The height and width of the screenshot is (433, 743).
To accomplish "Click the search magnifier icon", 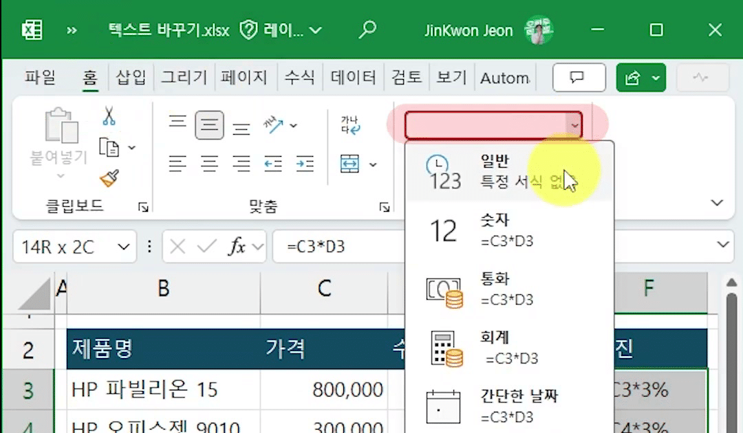I will [367, 30].
